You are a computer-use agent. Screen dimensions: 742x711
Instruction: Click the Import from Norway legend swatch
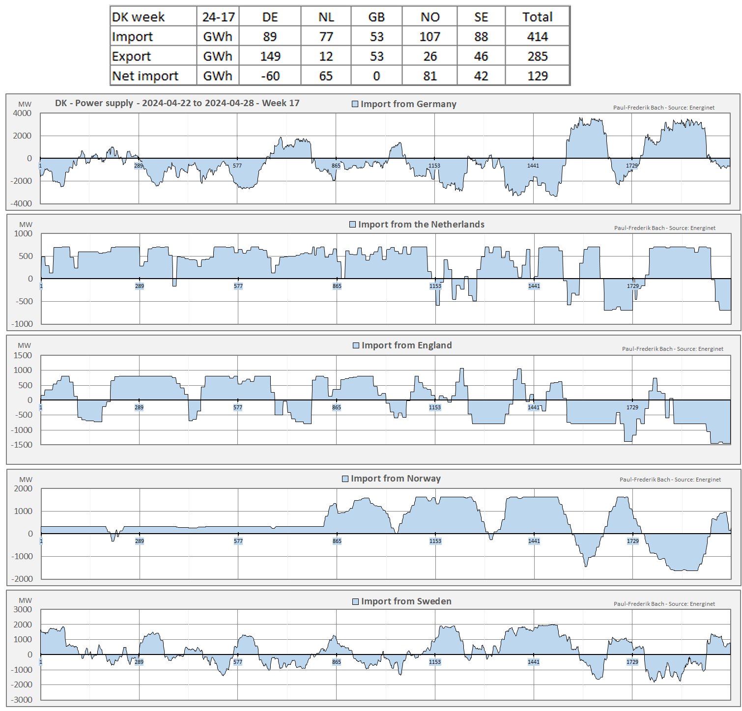(x=345, y=479)
